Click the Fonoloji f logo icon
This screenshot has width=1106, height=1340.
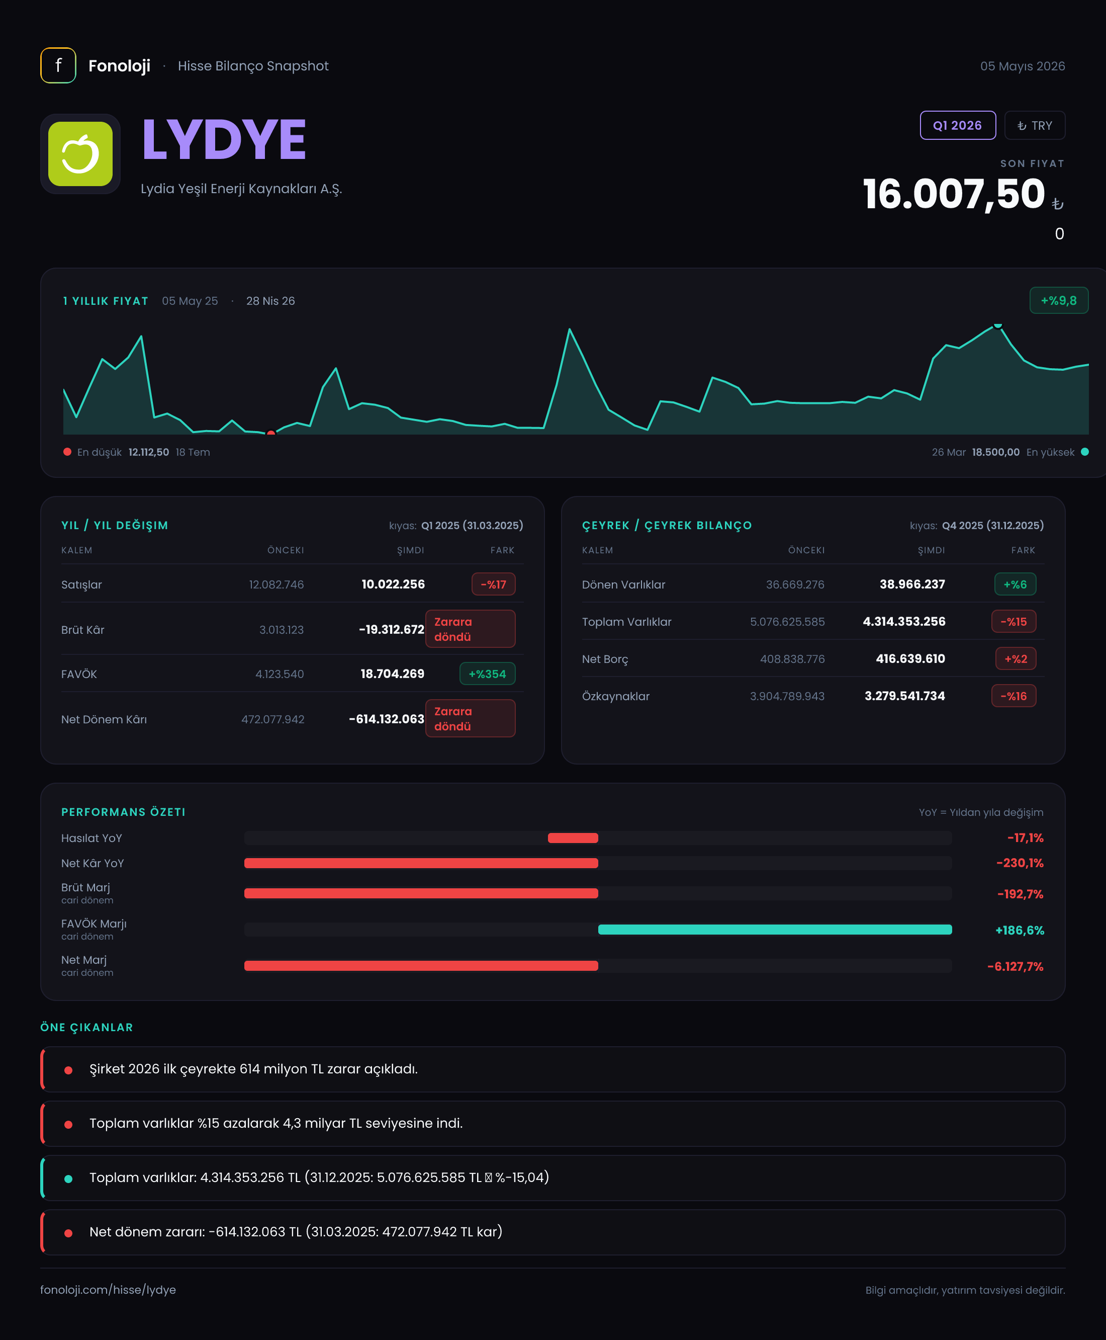(58, 66)
